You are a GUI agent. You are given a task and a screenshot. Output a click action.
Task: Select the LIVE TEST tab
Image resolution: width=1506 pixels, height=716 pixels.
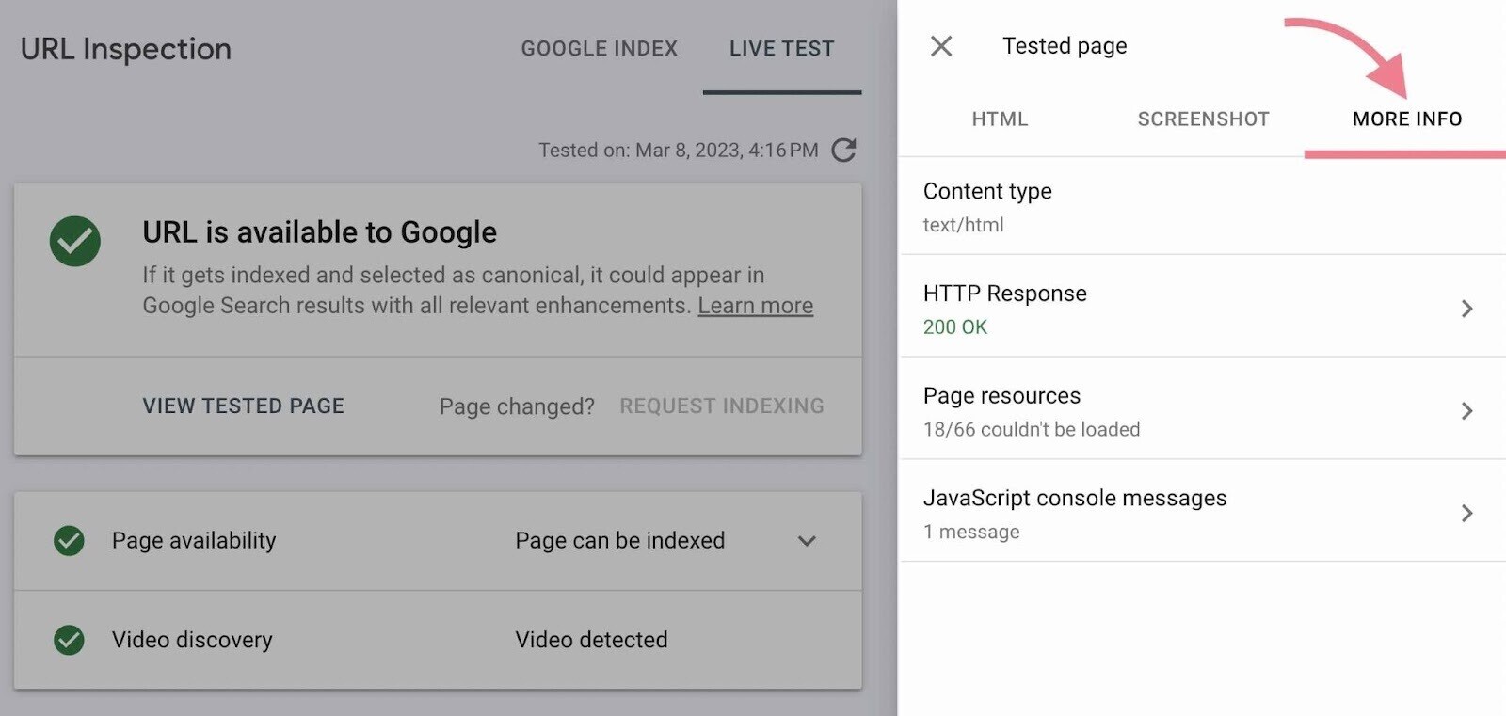pos(781,48)
